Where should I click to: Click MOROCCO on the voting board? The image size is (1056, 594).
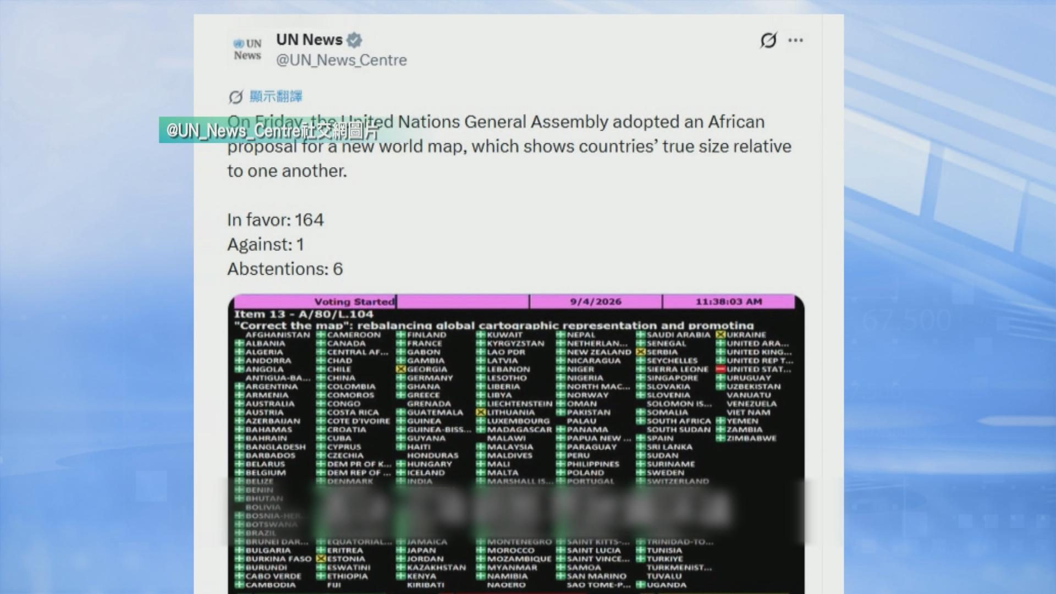510,550
